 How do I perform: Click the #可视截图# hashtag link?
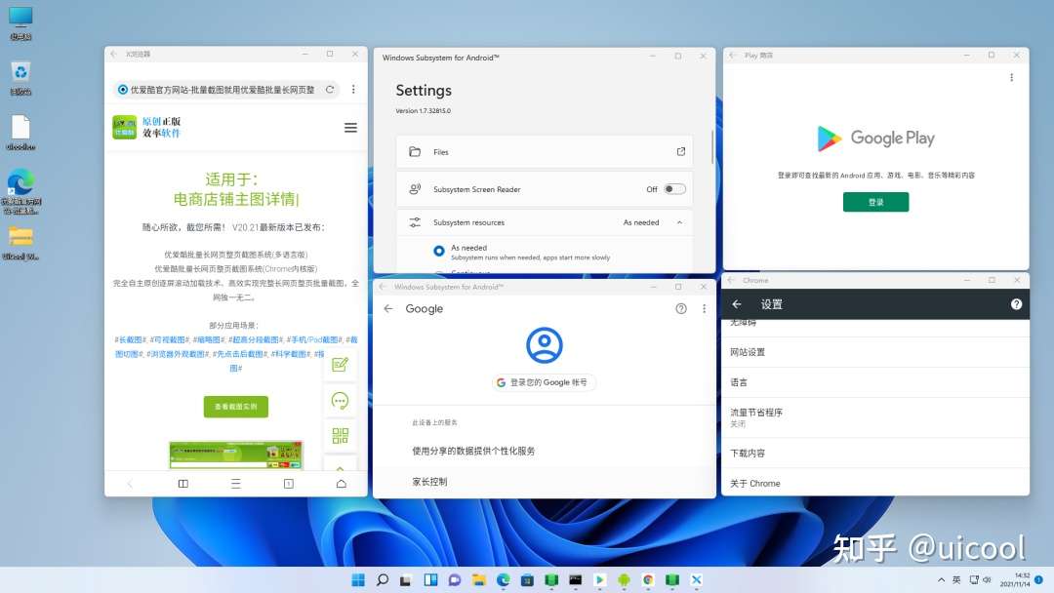pyautogui.click(x=170, y=339)
